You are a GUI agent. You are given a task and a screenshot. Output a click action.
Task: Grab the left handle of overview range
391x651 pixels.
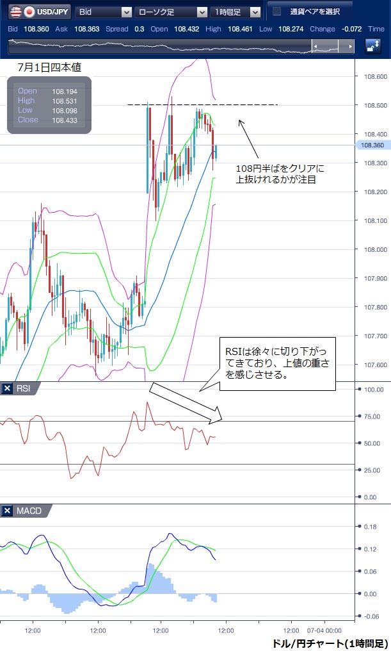(x=313, y=46)
